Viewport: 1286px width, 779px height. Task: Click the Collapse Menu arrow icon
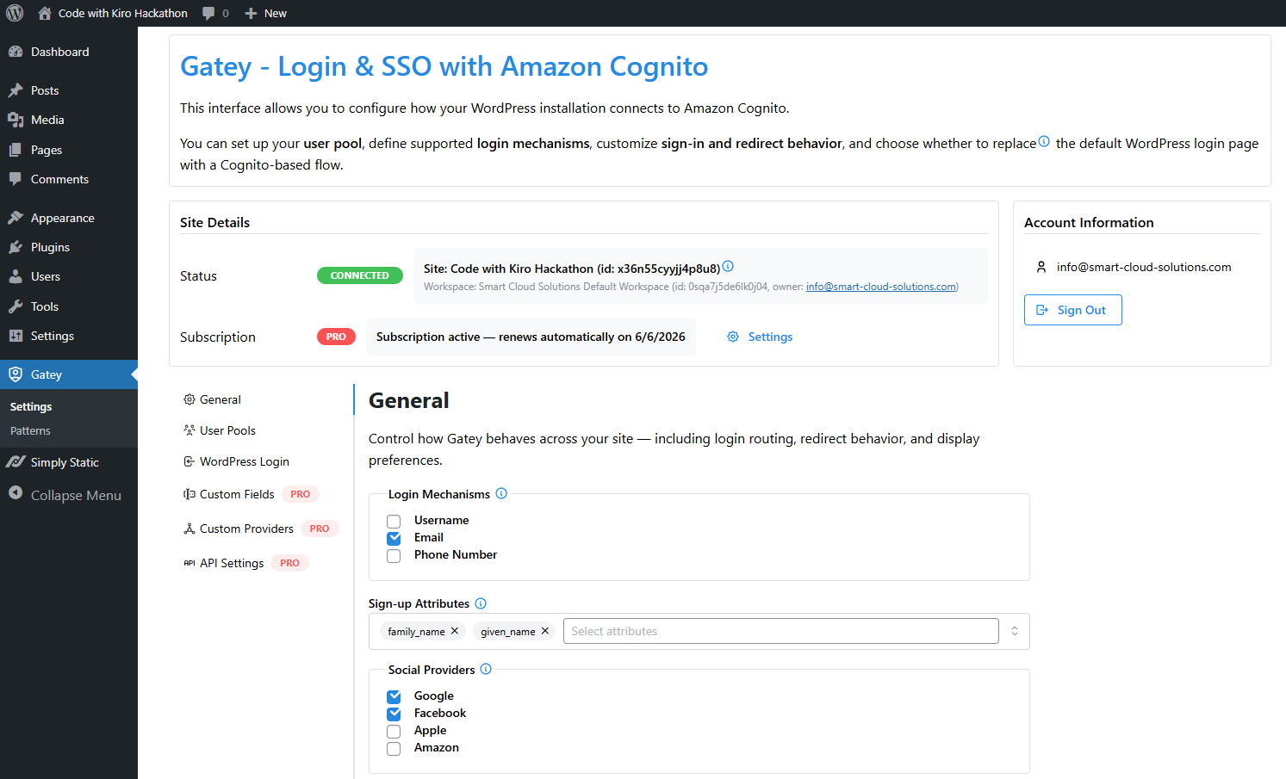coord(16,493)
